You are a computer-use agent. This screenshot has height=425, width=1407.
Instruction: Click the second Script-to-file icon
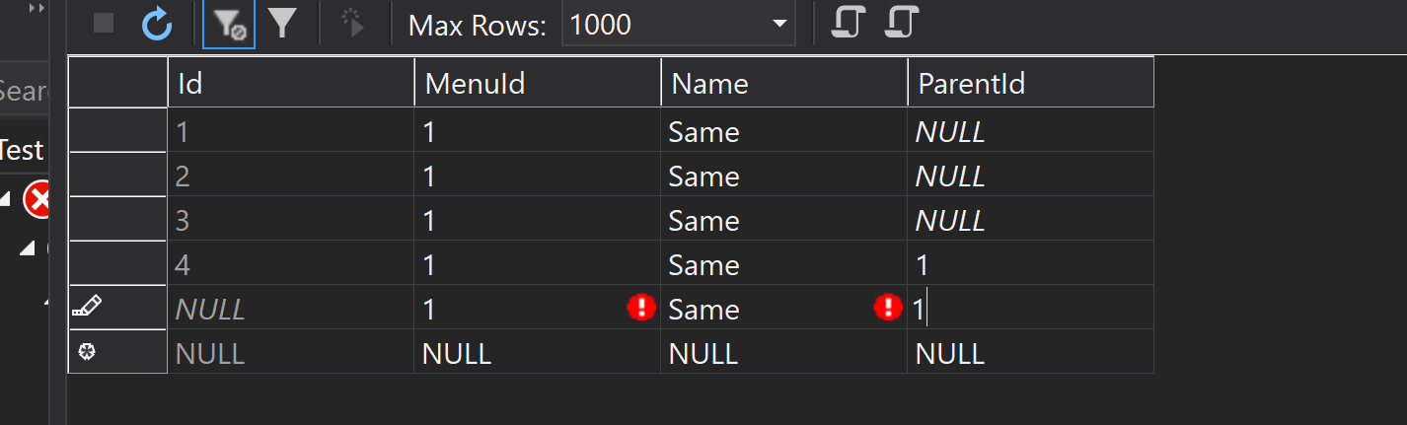(901, 23)
